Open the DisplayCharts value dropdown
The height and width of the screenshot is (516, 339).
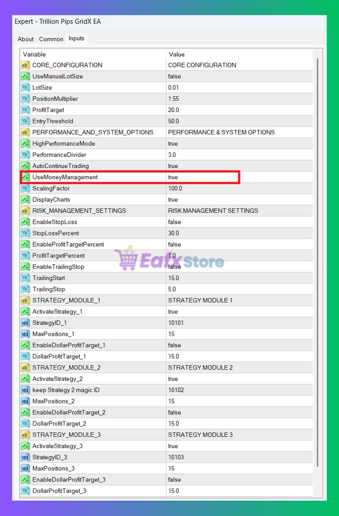coord(173,200)
